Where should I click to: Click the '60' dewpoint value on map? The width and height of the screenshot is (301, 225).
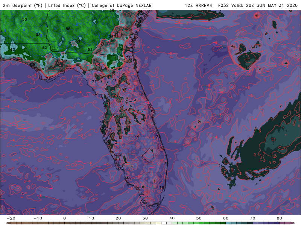[x=12, y=49]
